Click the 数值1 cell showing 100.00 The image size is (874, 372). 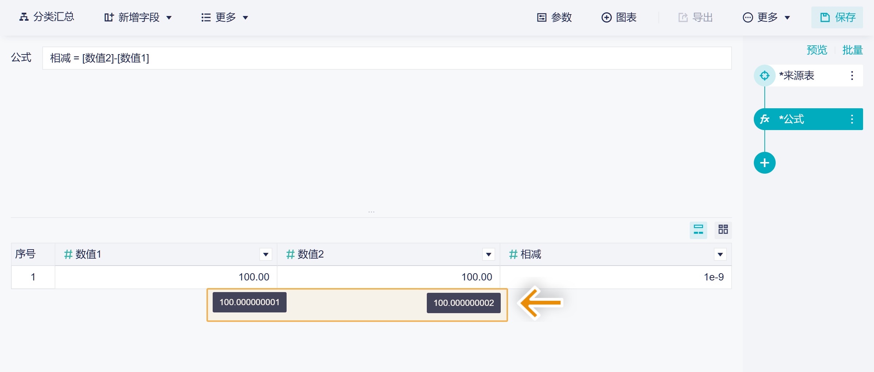166,277
